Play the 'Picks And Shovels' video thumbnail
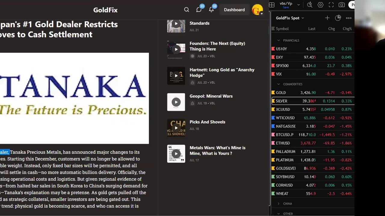Viewport: 385px width, 216px height. [176, 128]
